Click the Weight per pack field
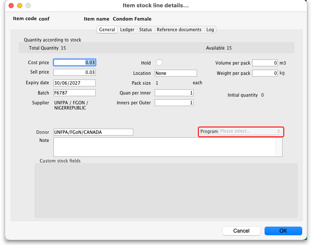Image resolution: width=312 pixels, height=245 pixels. [265, 73]
